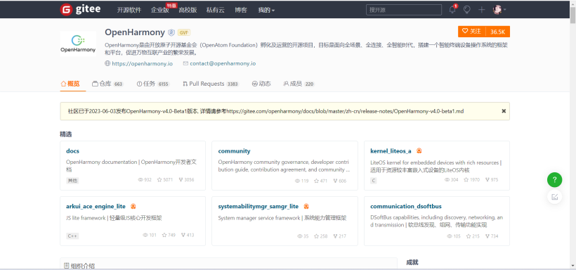Open the Pull Requests 3383 tab
The height and width of the screenshot is (270, 576).
pyautogui.click(x=211, y=84)
